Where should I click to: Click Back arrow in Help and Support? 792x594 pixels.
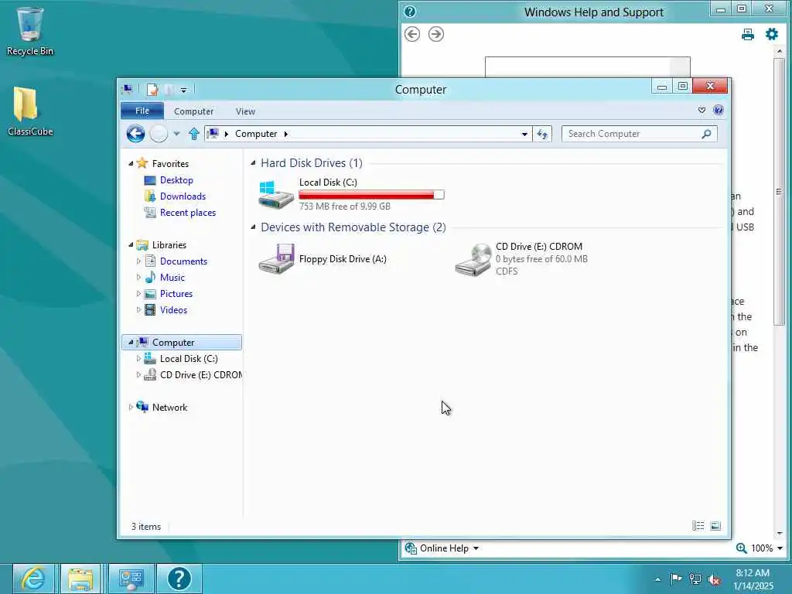pos(412,34)
